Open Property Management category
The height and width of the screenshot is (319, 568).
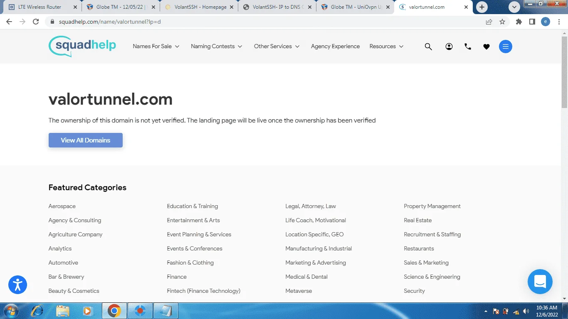point(432,206)
